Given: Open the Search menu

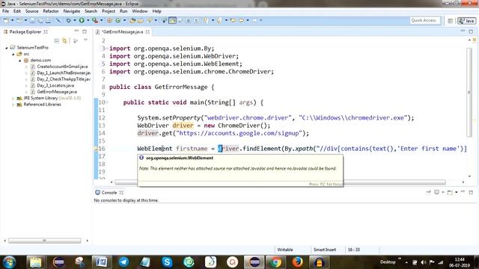Looking at the screenshot, I should (91, 11).
